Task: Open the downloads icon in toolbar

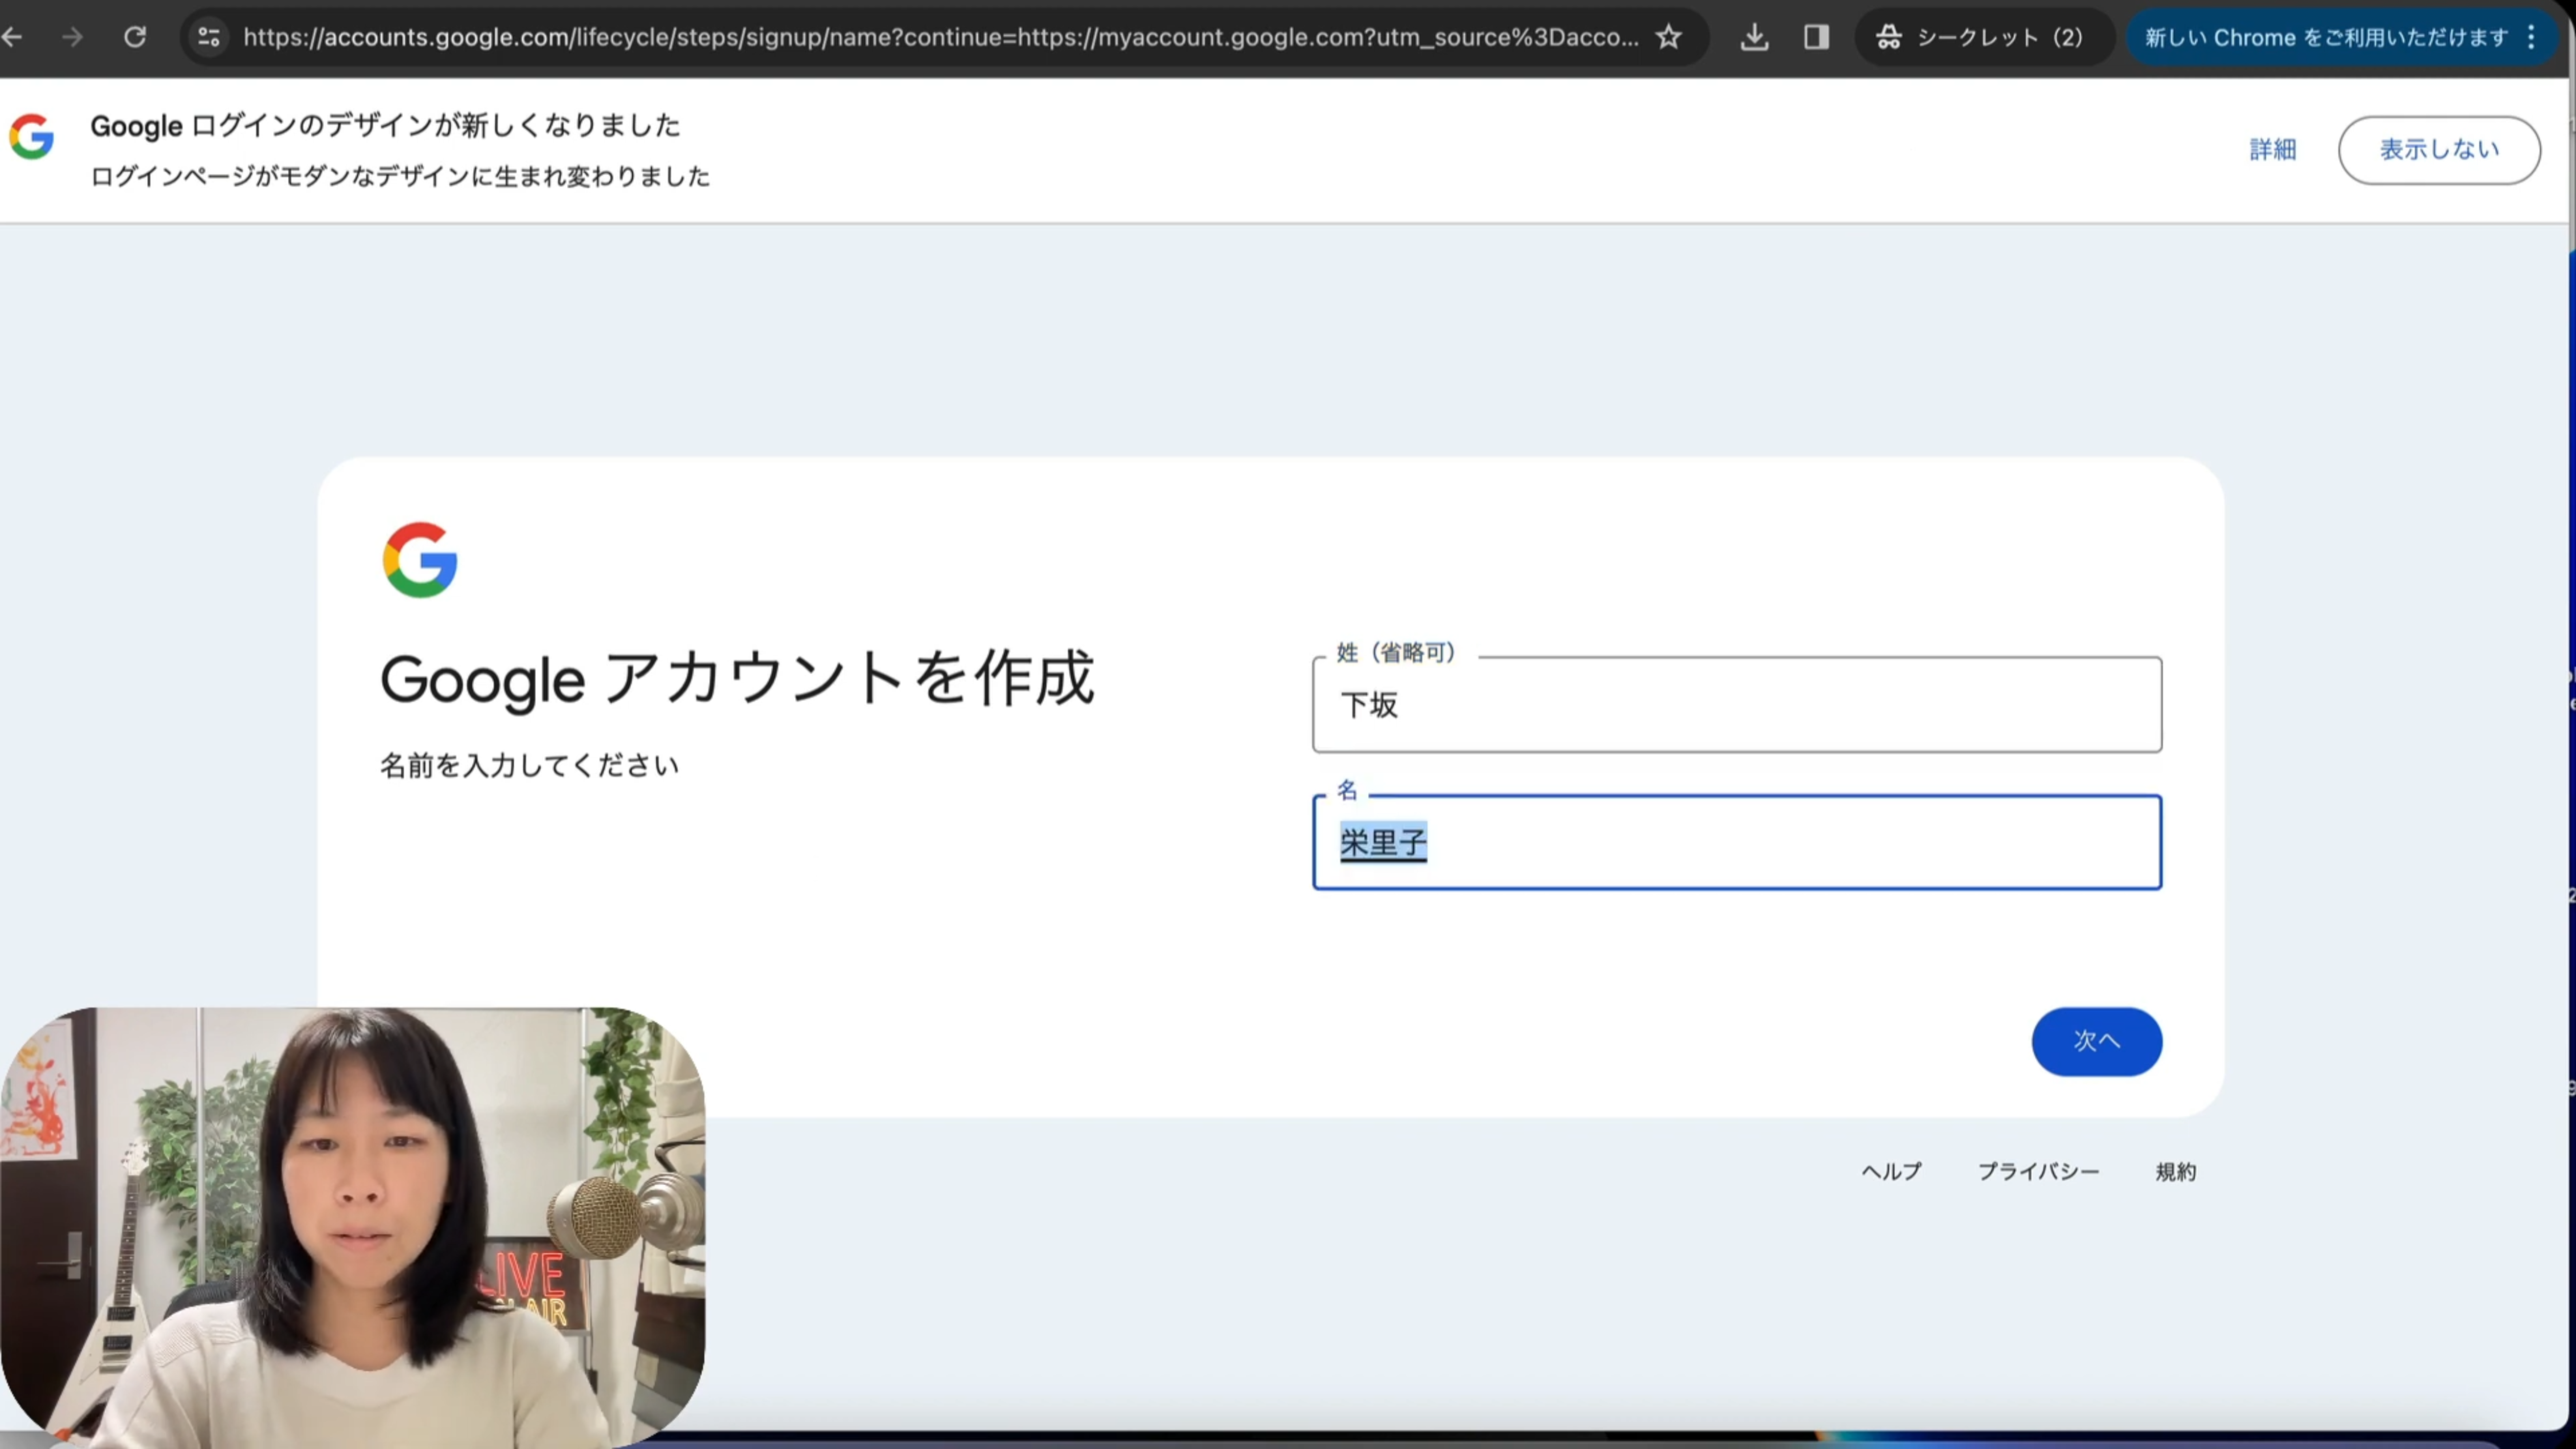Action: (x=1754, y=37)
